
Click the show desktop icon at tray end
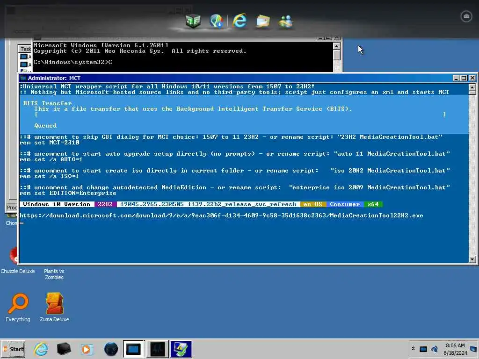pos(474,349)
